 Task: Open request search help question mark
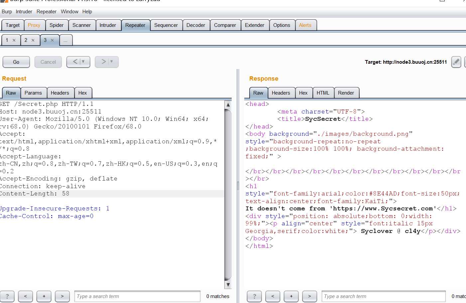(7, 296)
